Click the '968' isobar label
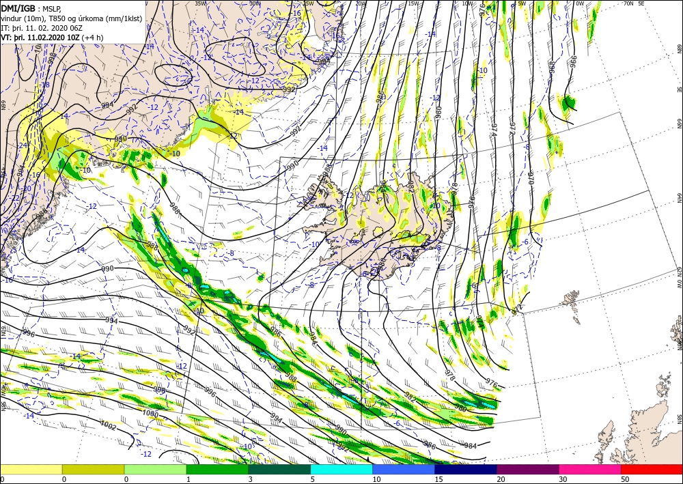 click(x=553, y=67)
